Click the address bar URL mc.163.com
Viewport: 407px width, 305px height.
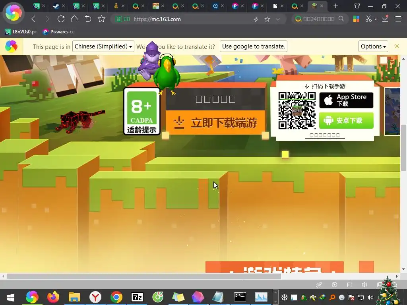click(x=157, y=19)
